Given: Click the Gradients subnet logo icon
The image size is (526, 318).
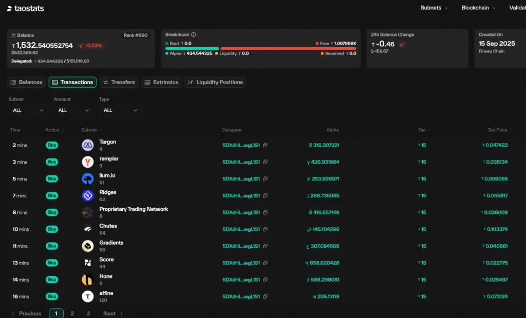Looking at the screenshot, I should (x=87, y=246).
